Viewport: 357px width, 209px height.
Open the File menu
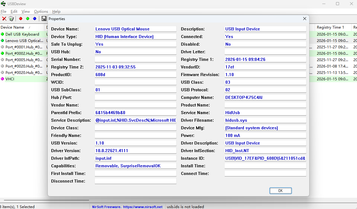pos(3,12)
